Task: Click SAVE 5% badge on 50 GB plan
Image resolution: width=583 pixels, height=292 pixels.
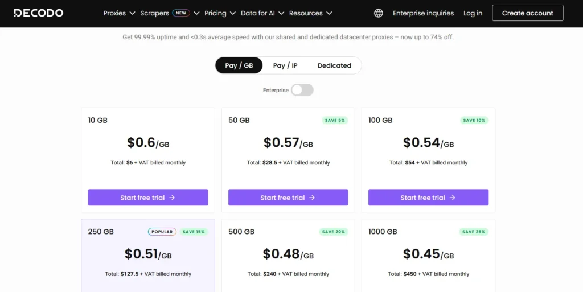Action: [334, 120]
